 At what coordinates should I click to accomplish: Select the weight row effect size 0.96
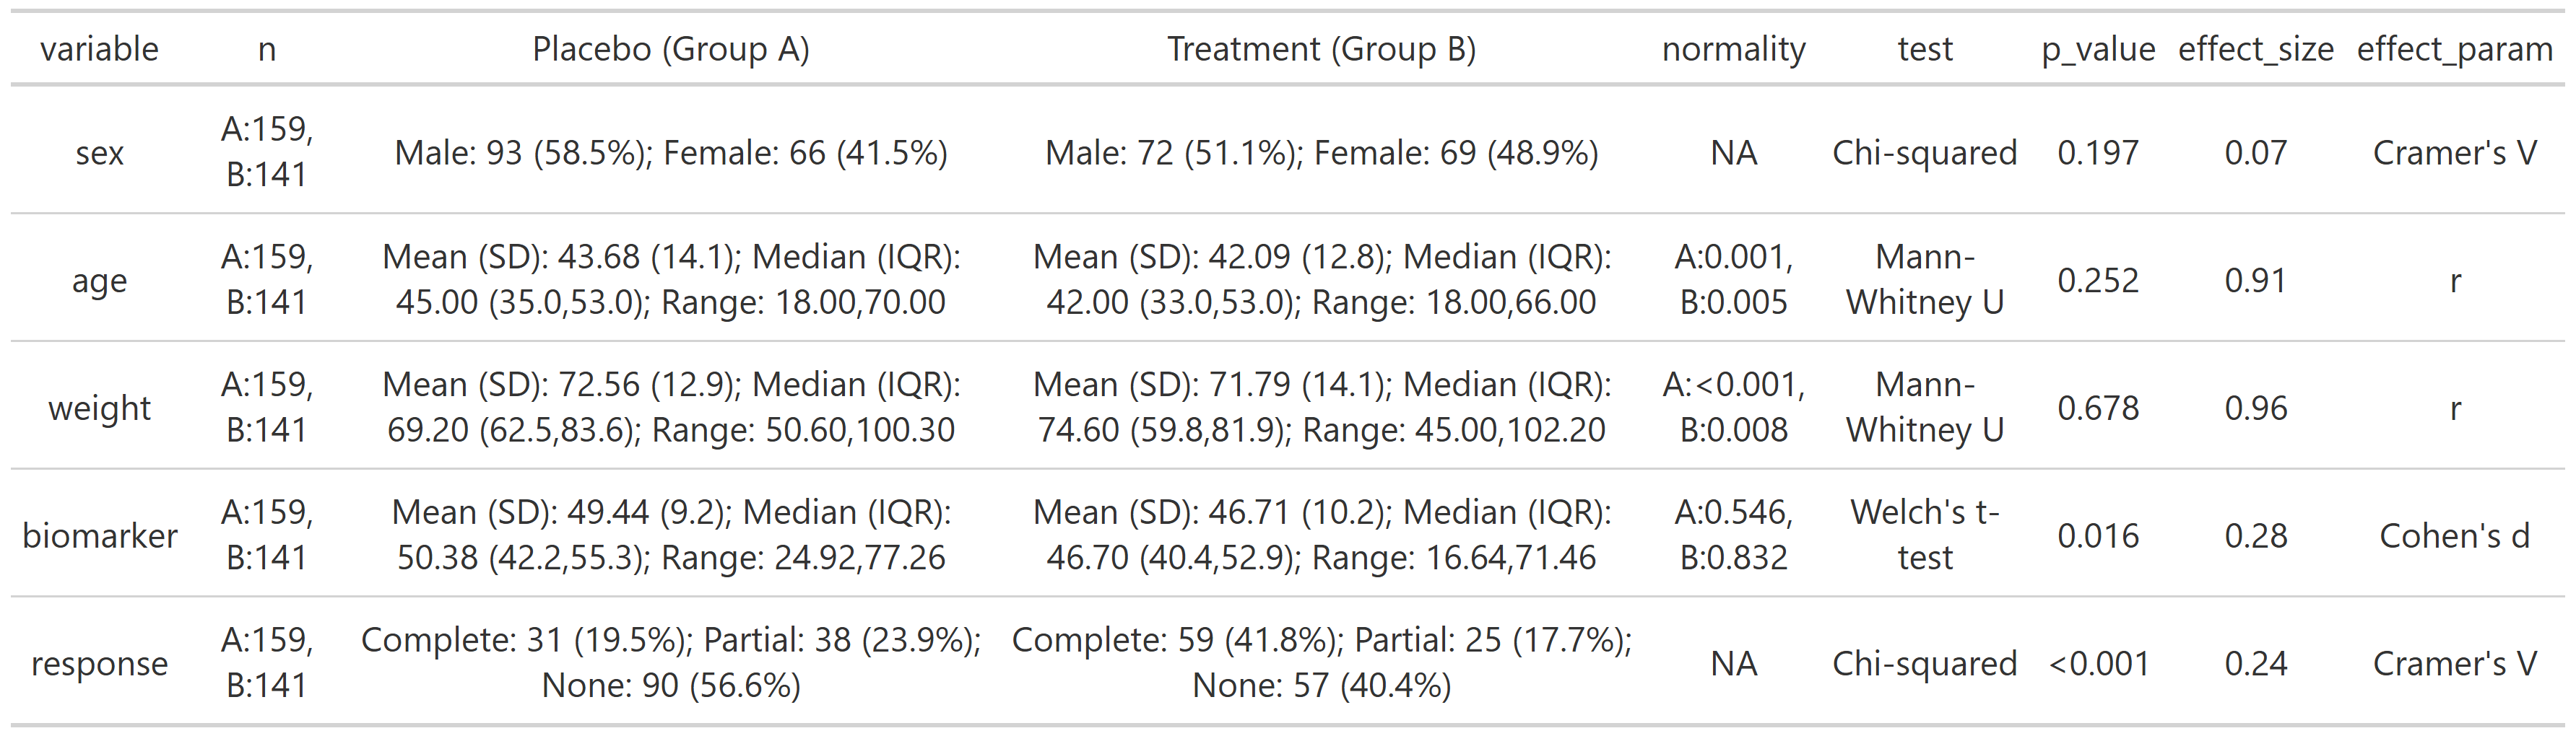coord(2255,408)
